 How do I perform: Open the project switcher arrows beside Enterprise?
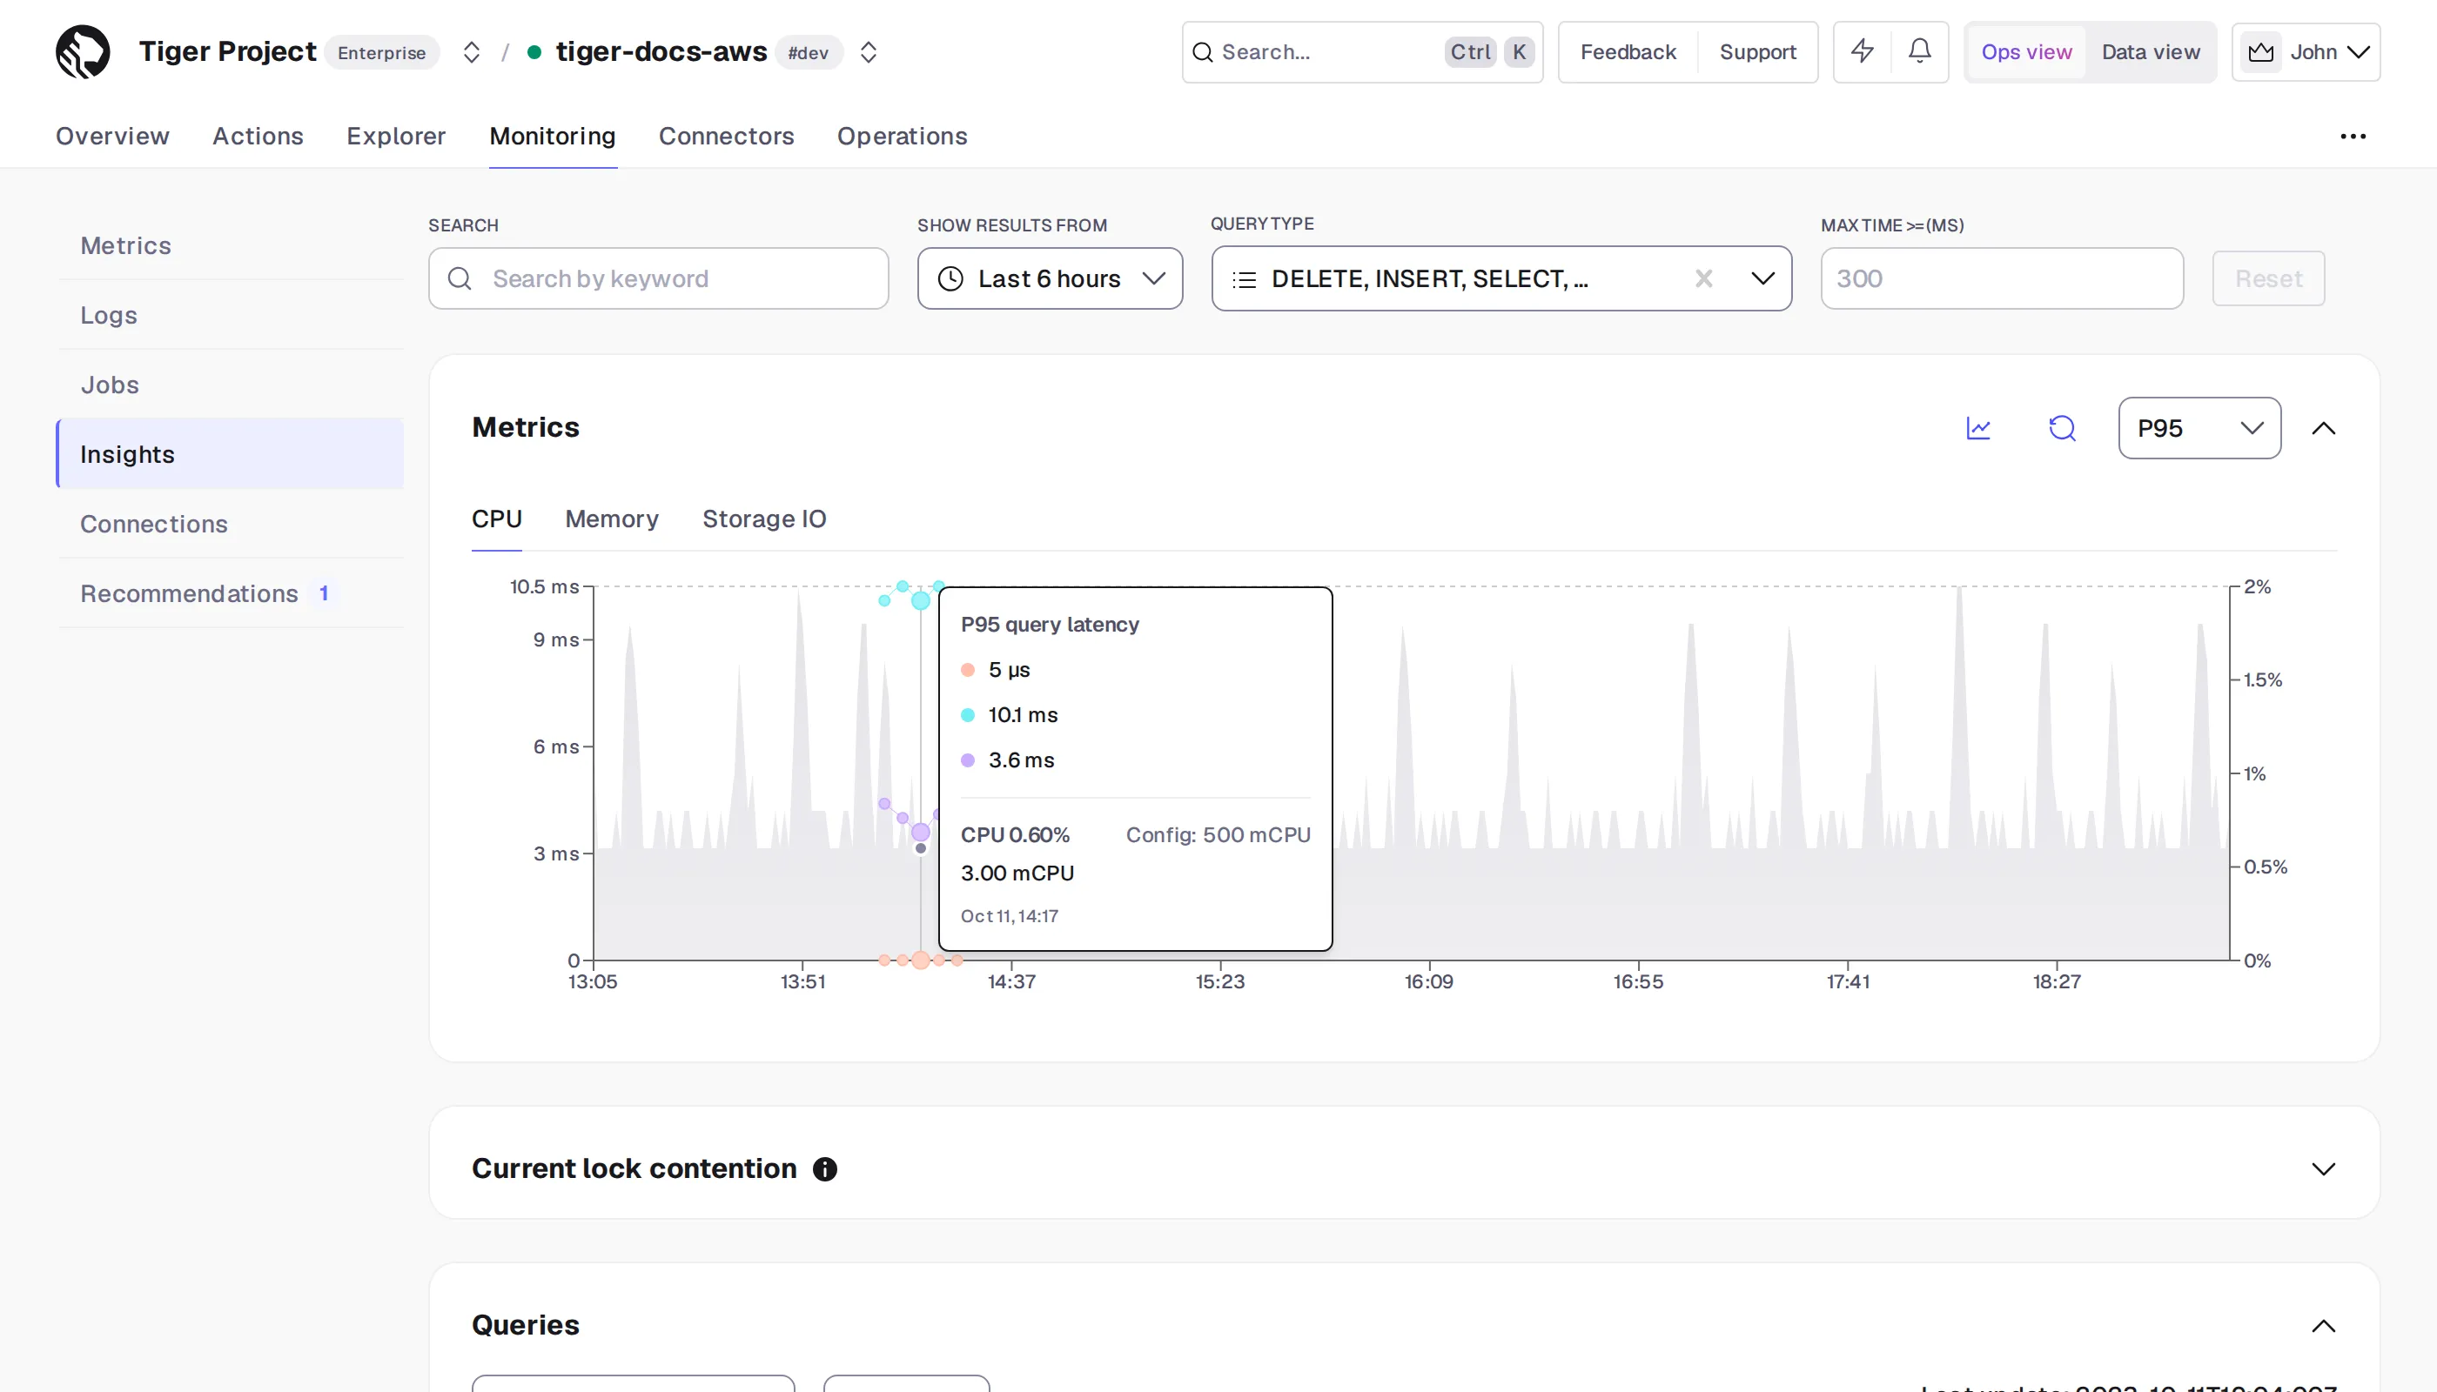[471, 51]
